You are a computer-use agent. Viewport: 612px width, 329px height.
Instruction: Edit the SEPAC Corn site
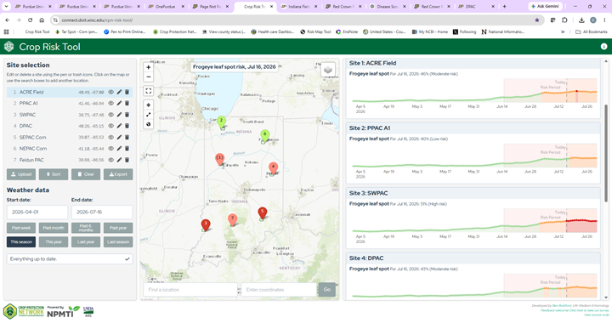[119, 138]
